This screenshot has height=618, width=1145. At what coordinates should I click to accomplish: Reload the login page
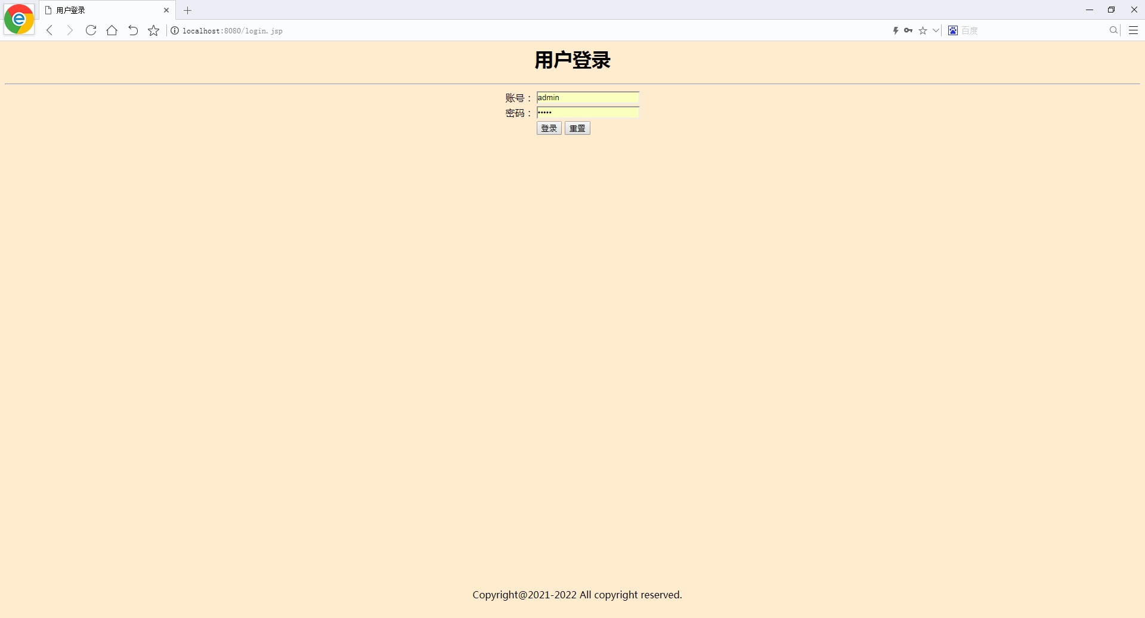[91, 30]
